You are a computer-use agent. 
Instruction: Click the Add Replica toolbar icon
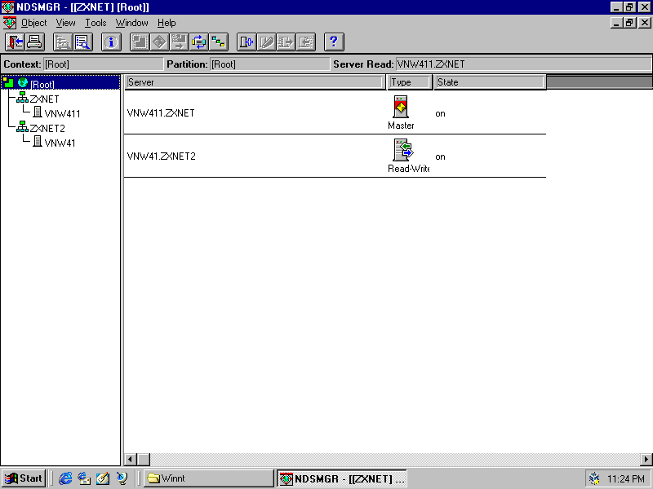coord(247,42)
